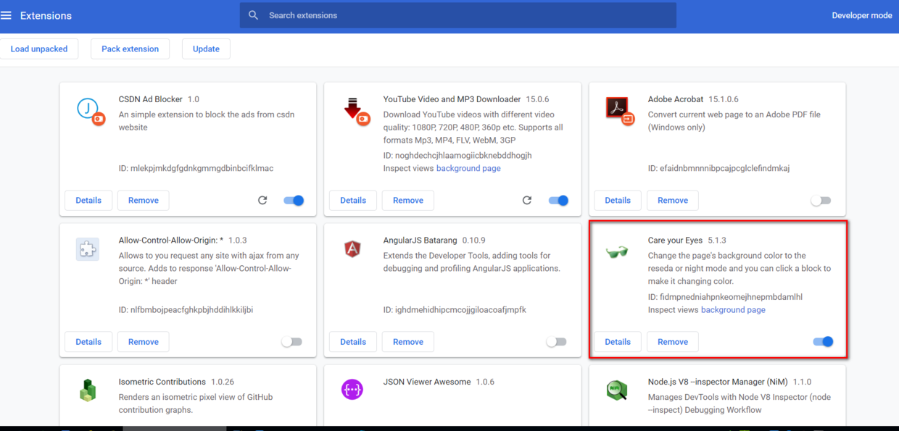Image resolution: width=899 pixels, height=431 pixels.
Task: Click the ID noghdechcjhlaamogiicbknebddhogjh text
Action: (457, 156)
